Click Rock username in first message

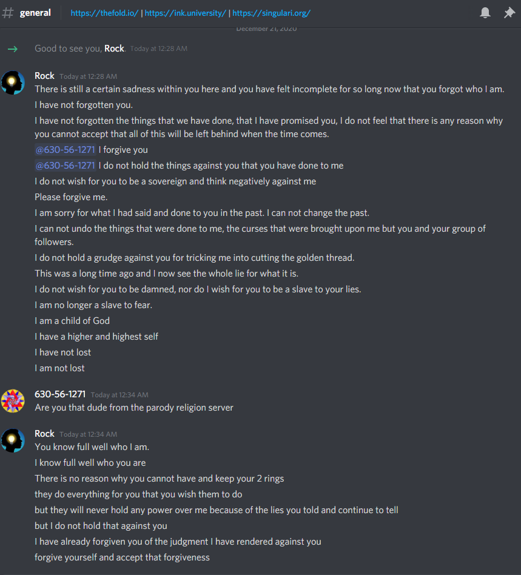click(45, 76)
